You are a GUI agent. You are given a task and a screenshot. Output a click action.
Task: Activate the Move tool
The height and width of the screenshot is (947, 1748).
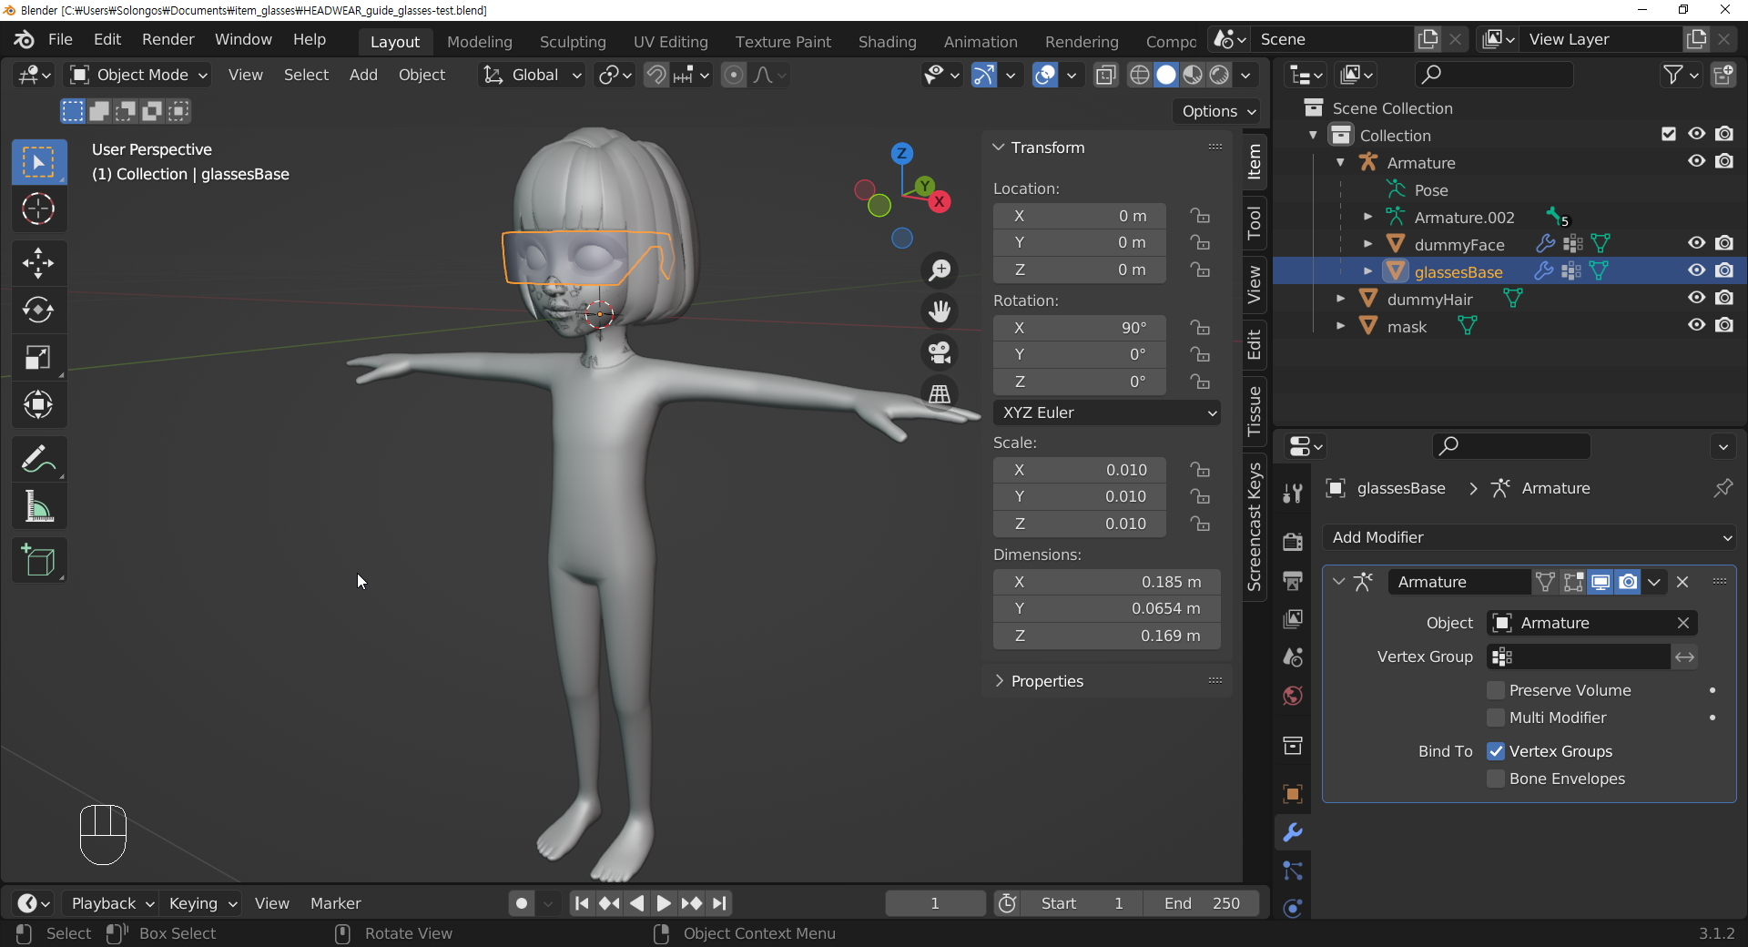(38, 263)
